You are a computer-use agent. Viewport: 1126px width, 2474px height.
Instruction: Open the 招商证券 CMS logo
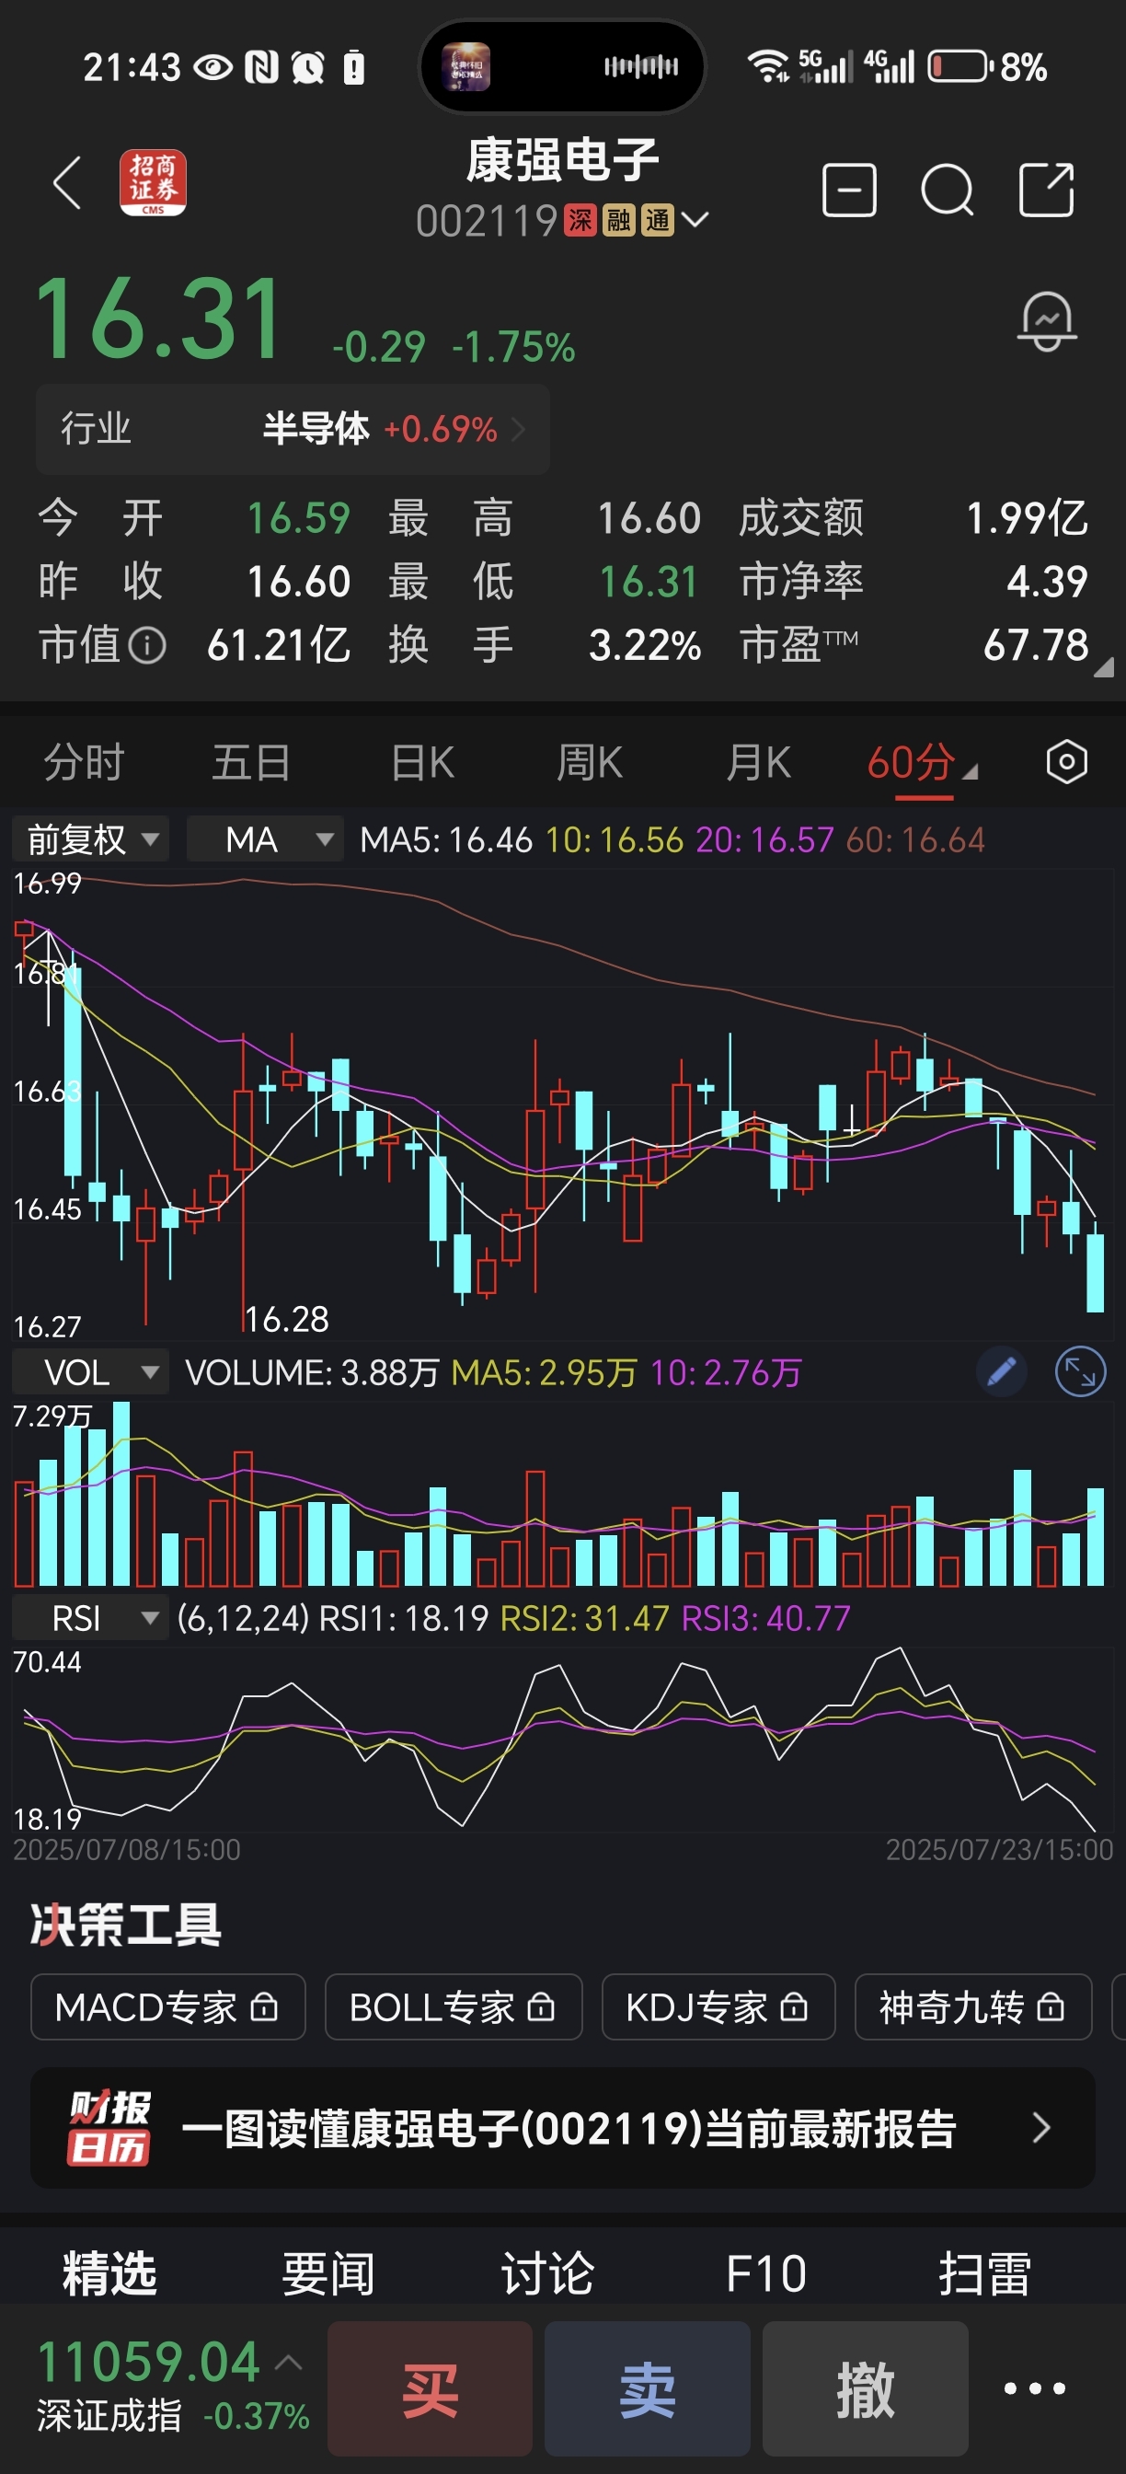click(153, 182)
